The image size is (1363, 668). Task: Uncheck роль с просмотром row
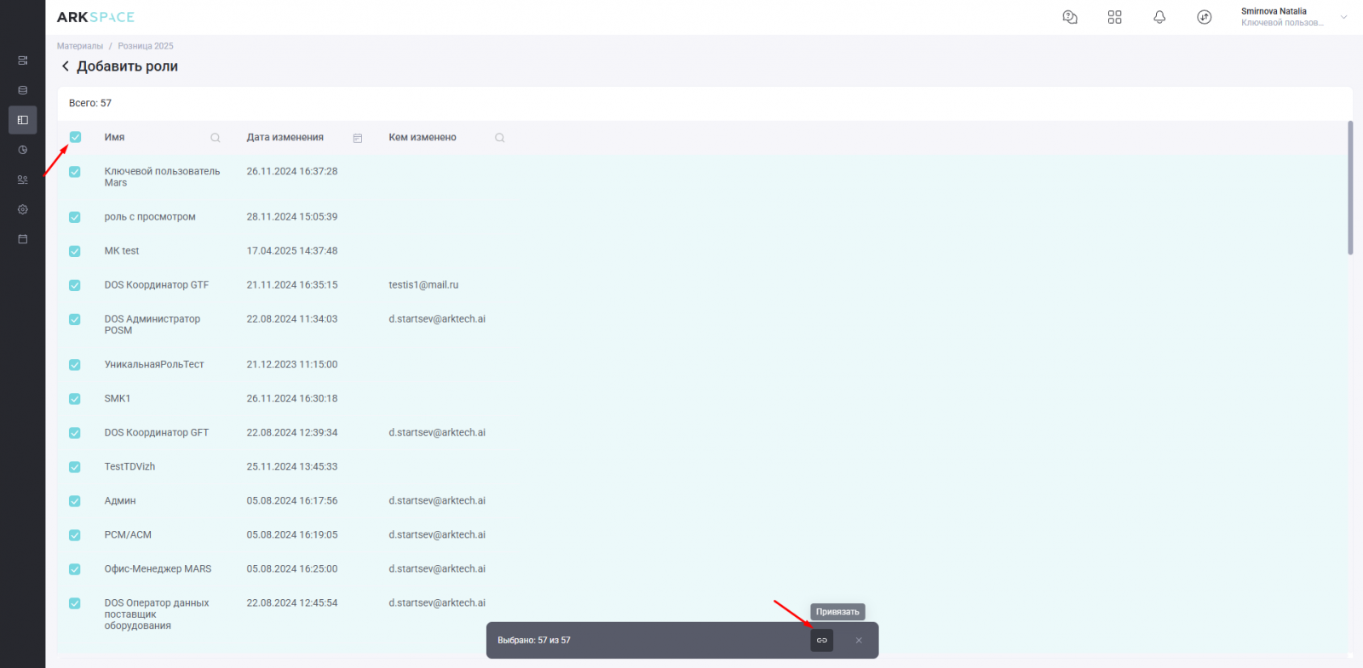(x=75, y=217)
